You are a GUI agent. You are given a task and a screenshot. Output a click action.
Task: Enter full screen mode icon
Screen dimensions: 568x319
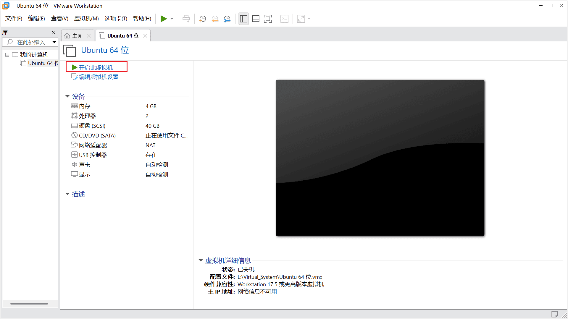coord(268,19)
